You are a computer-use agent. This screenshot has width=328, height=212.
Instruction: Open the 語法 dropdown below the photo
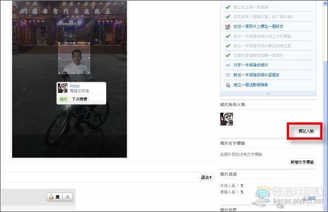[x=206, y=178]
